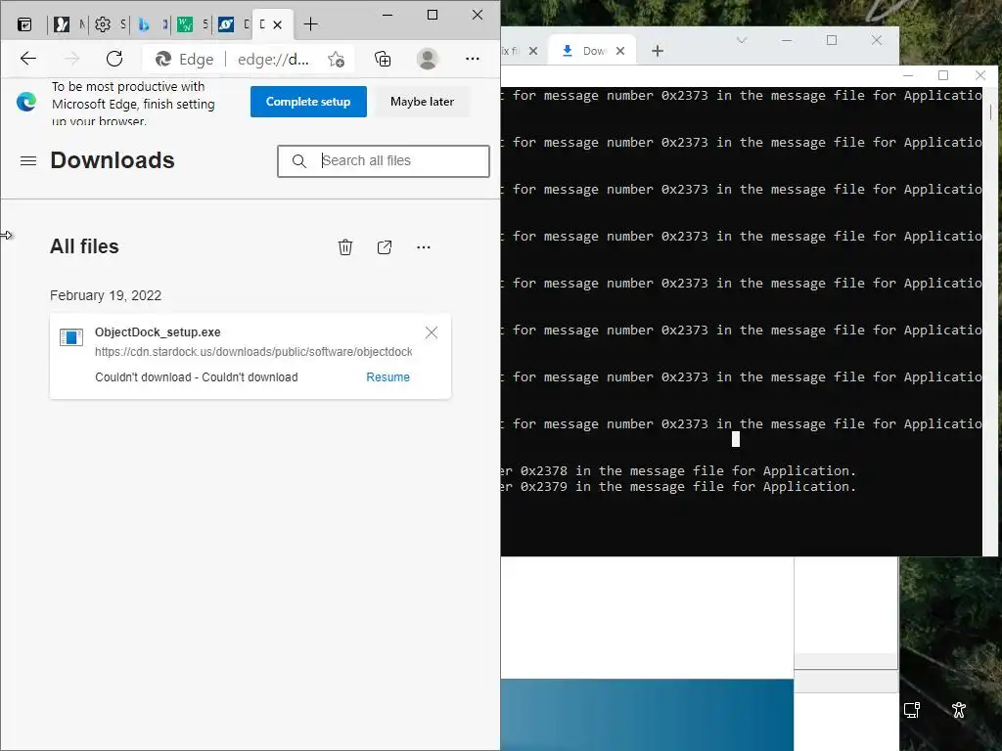This screenshot has width=1002, height=751.
Task: Remove ObjectDock_setup.exe from the list
Action: pos(432,332)
